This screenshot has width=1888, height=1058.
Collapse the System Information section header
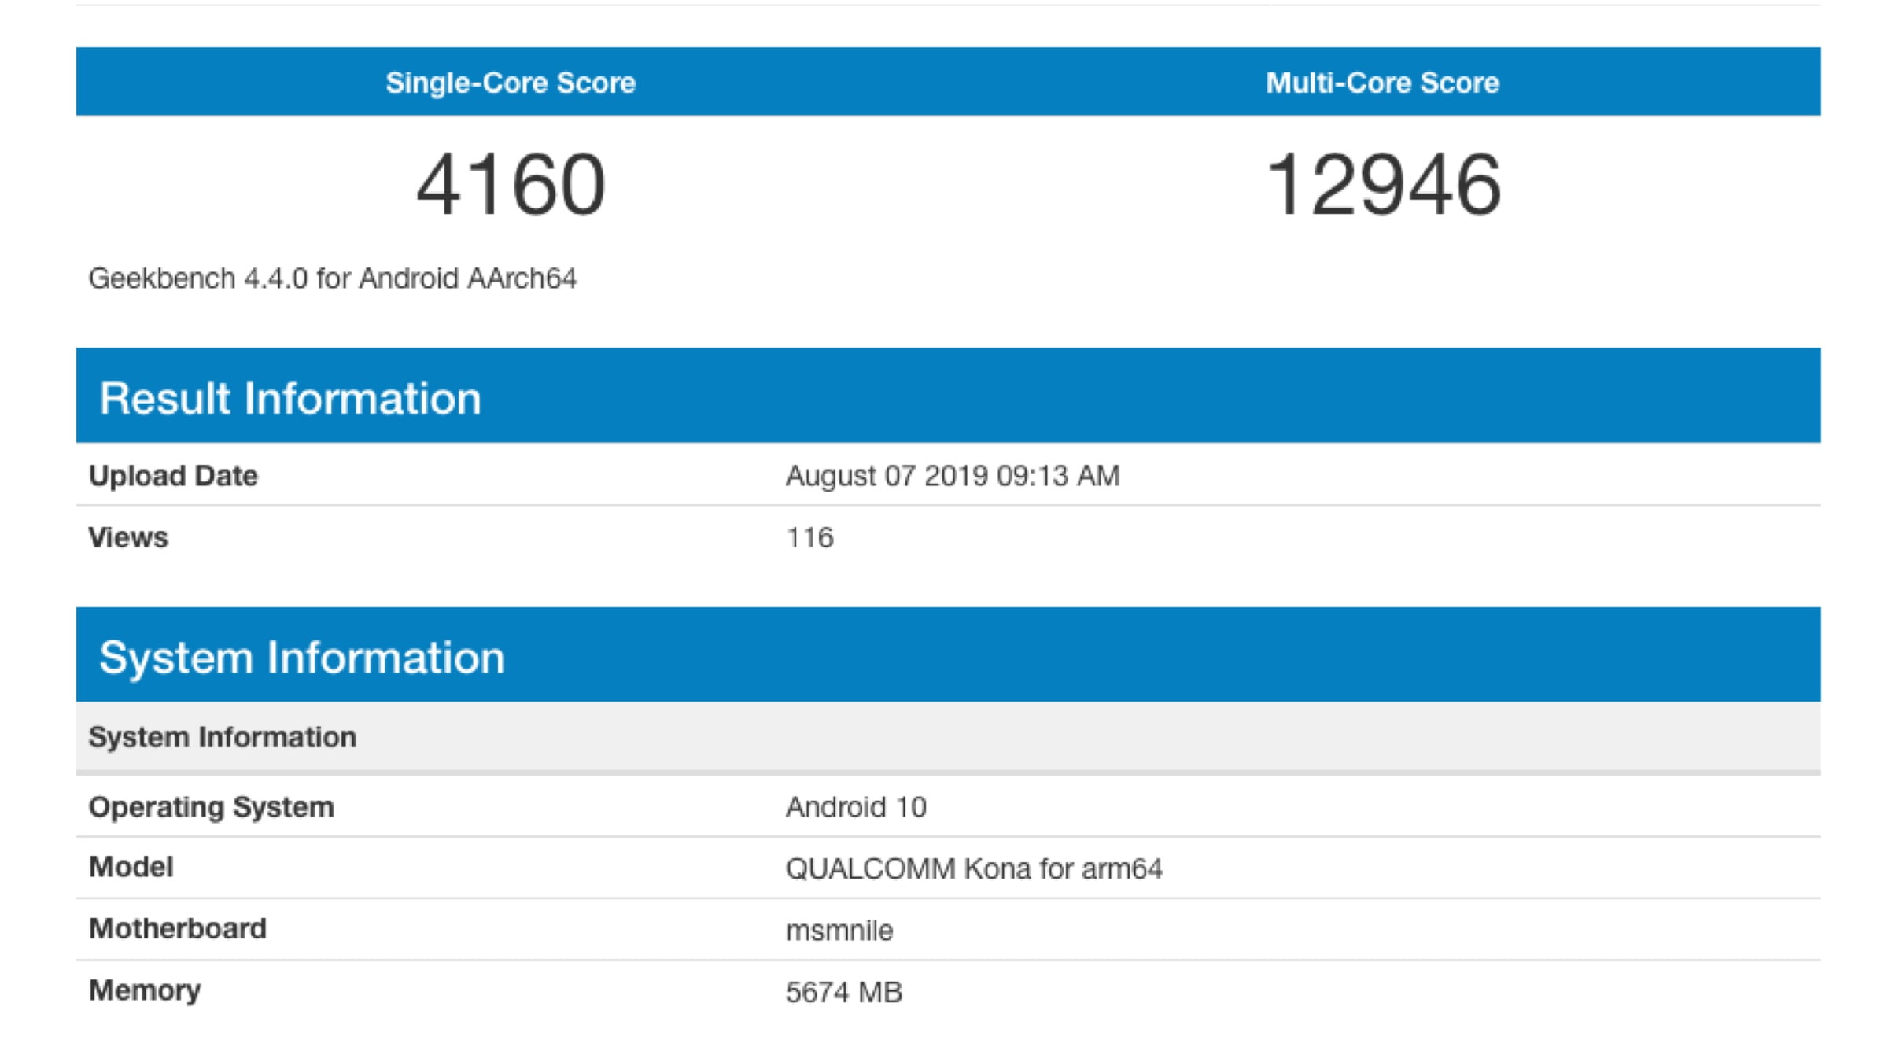[x=305, y=658]
